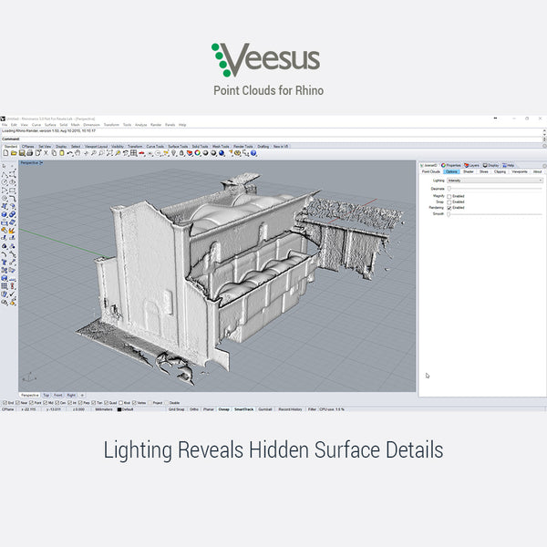Image resolution: width=547 pixels, height=547 pixels.
Task: Click the Open file folder icon
Action: [x=12, y=153]
